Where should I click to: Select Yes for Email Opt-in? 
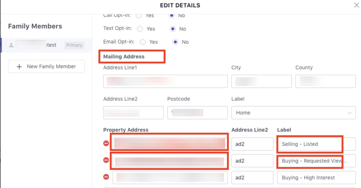coord(142,42)
